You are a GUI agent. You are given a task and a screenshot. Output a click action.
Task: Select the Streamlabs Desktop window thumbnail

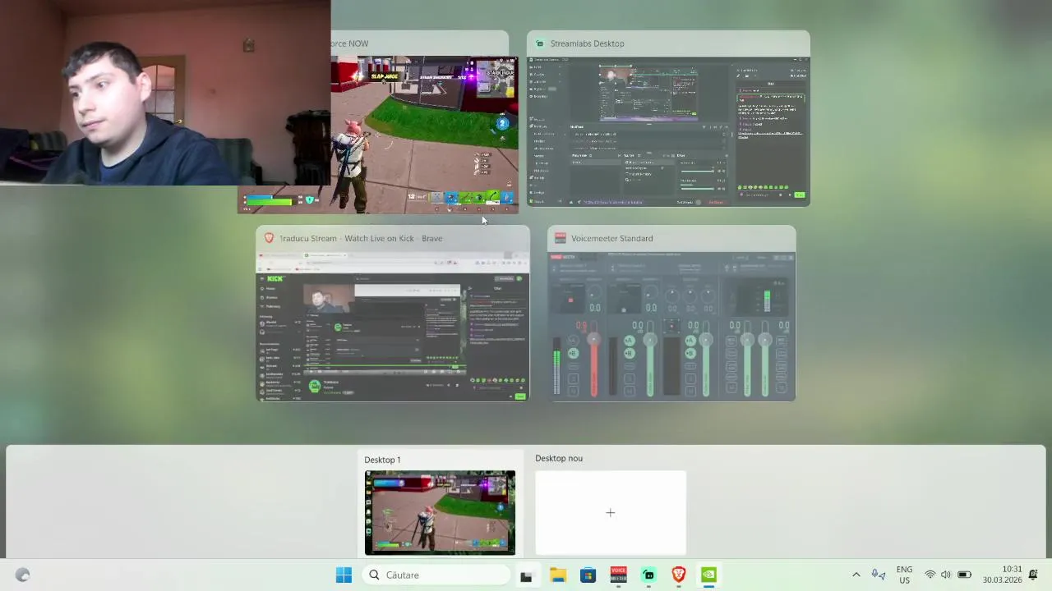668,131
